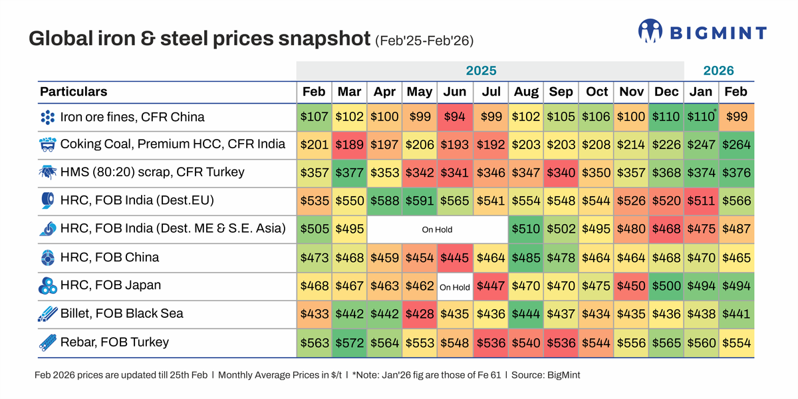Click the Rebar FOB Turkey icon
Screen dimensions: 798x399
point(47,342)
